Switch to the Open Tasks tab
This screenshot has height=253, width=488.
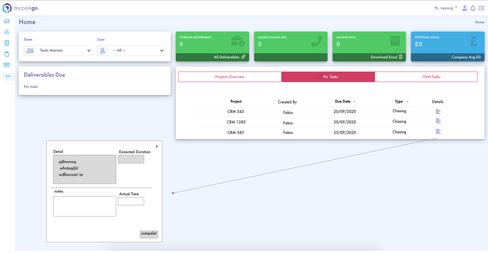tap(431, 77)
